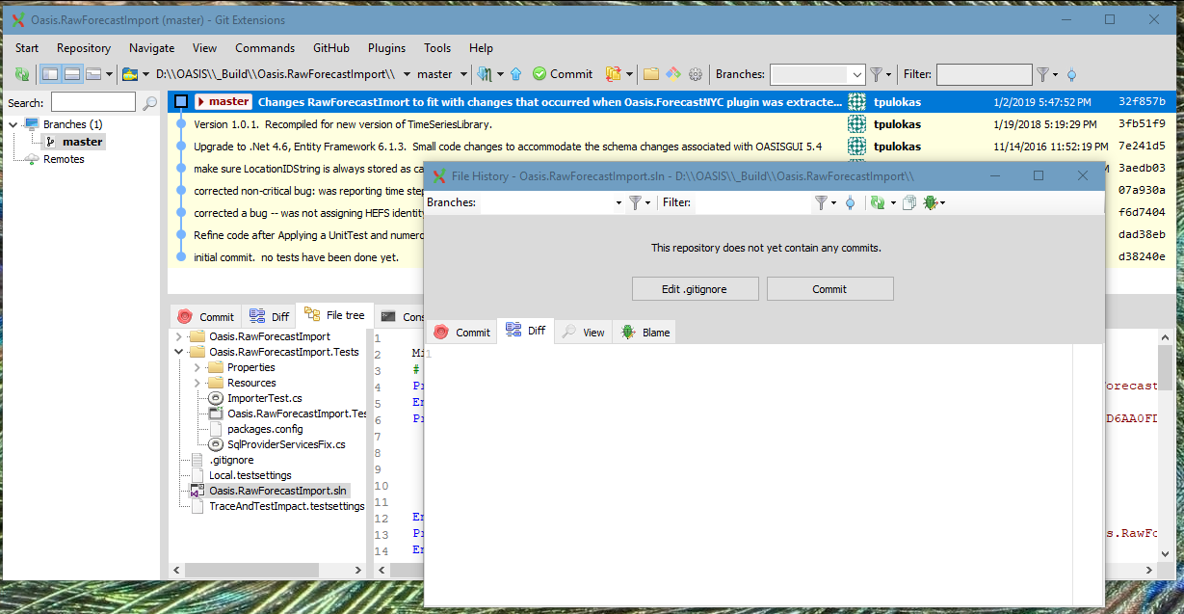The width and height of the screenshot is (1184, 614).
Task: Open the Diff tab in File History window
Action: (x=526, y=331)
